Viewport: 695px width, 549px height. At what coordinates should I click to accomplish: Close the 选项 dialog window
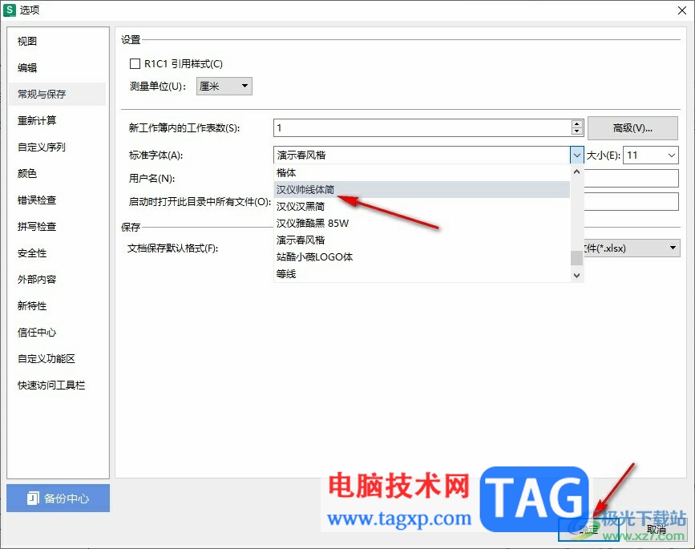point(682,10)
